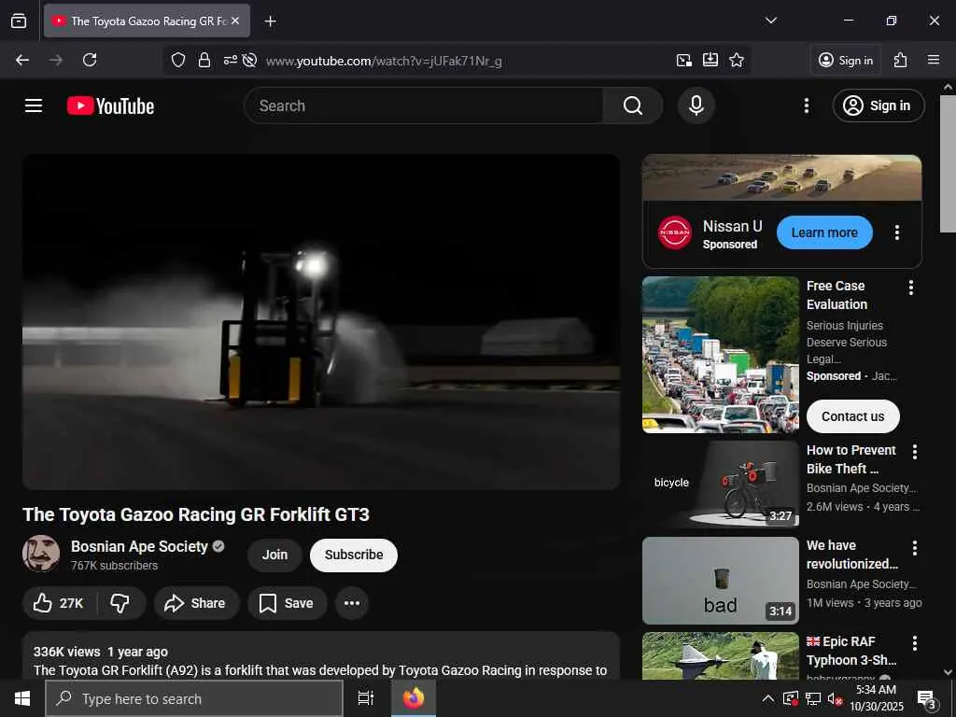Click Firefox icon in taskbar
The width and height of the screenshot is (956, 717).
click(414, 698)
